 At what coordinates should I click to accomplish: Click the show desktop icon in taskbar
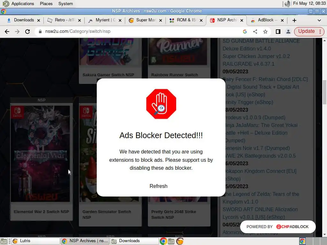[4, 241]
